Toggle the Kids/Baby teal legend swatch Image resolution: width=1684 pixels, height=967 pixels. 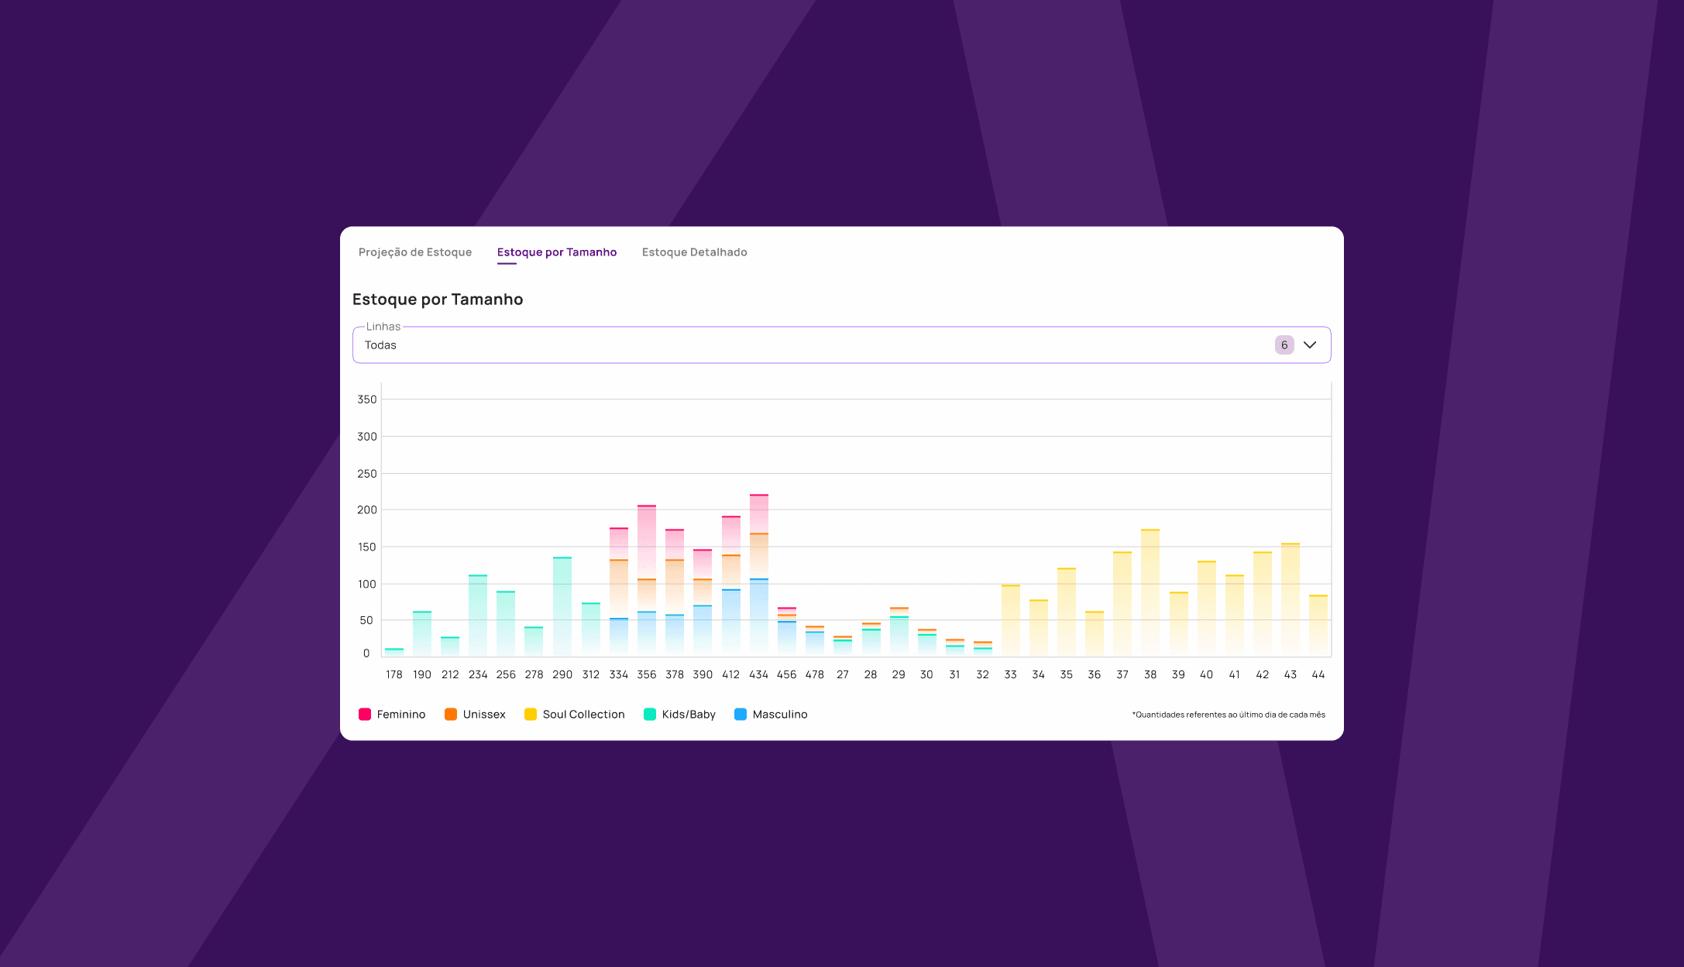pos(650,715)
